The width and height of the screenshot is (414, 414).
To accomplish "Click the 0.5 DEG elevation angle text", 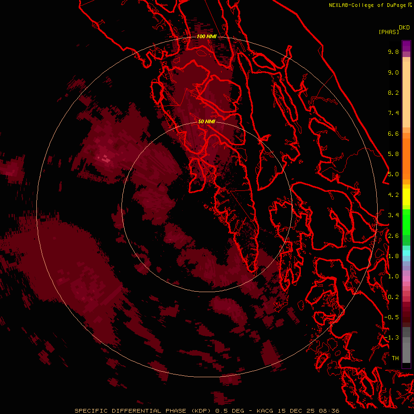I will pyautogui.click(x=230, y=411).
